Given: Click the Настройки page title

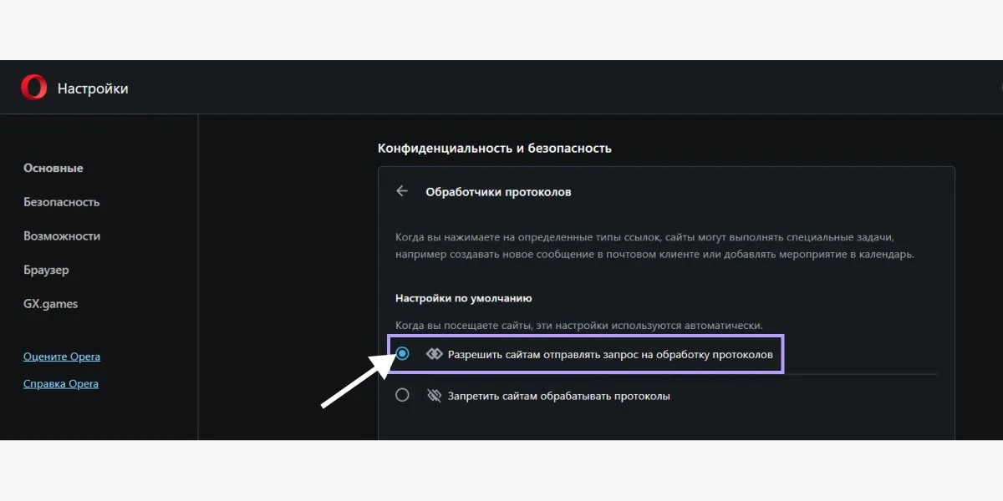Looking at the screenshot, I should tap(93, 88).
